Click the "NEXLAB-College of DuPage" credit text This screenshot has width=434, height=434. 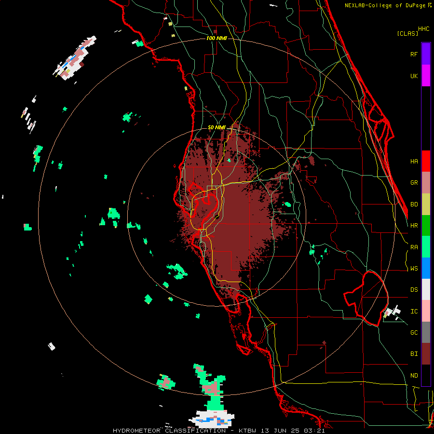[385, 5]
